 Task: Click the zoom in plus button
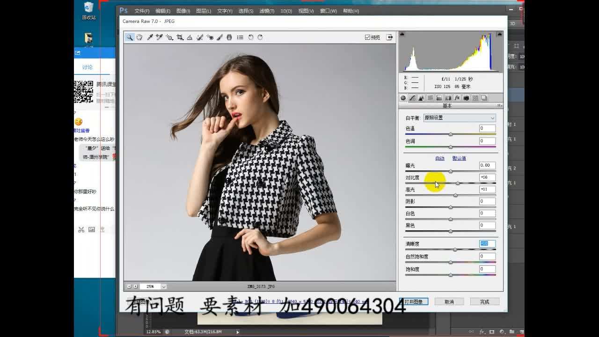point(135,286)
